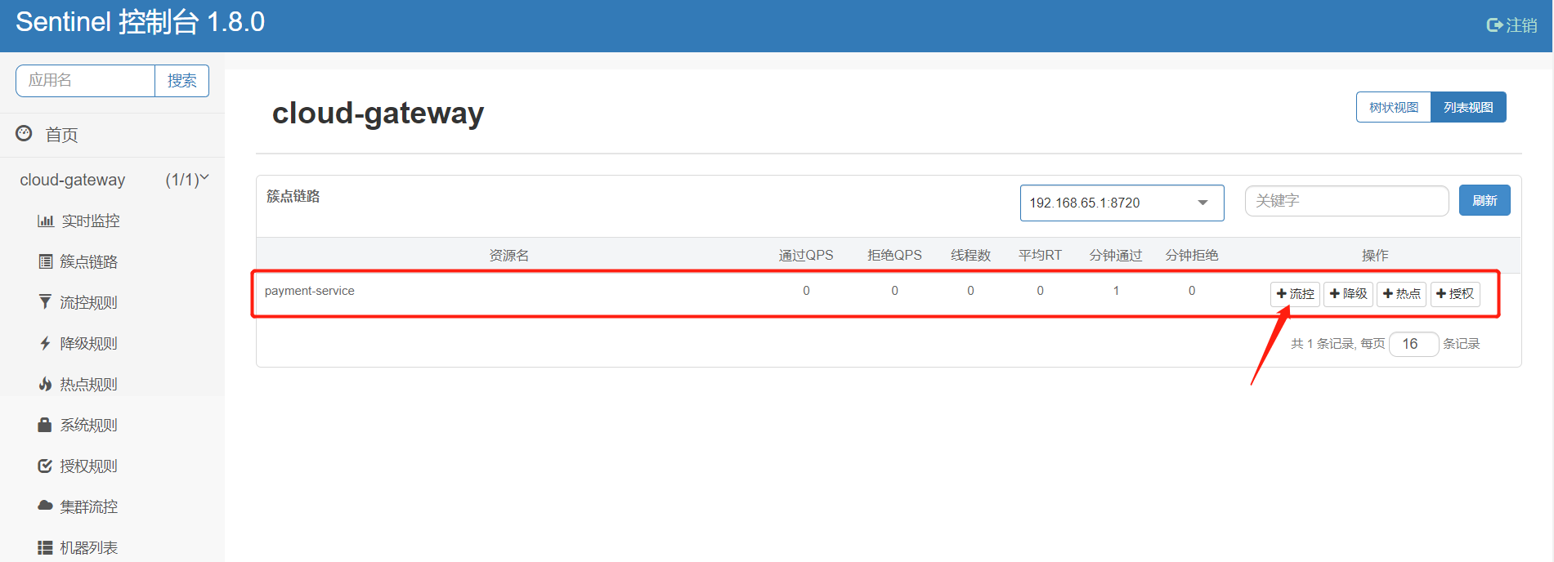This screenshot has width=1554, height=562.
Task: Add 降级 rule for payment-service
Action: (x=1348, y=294)
